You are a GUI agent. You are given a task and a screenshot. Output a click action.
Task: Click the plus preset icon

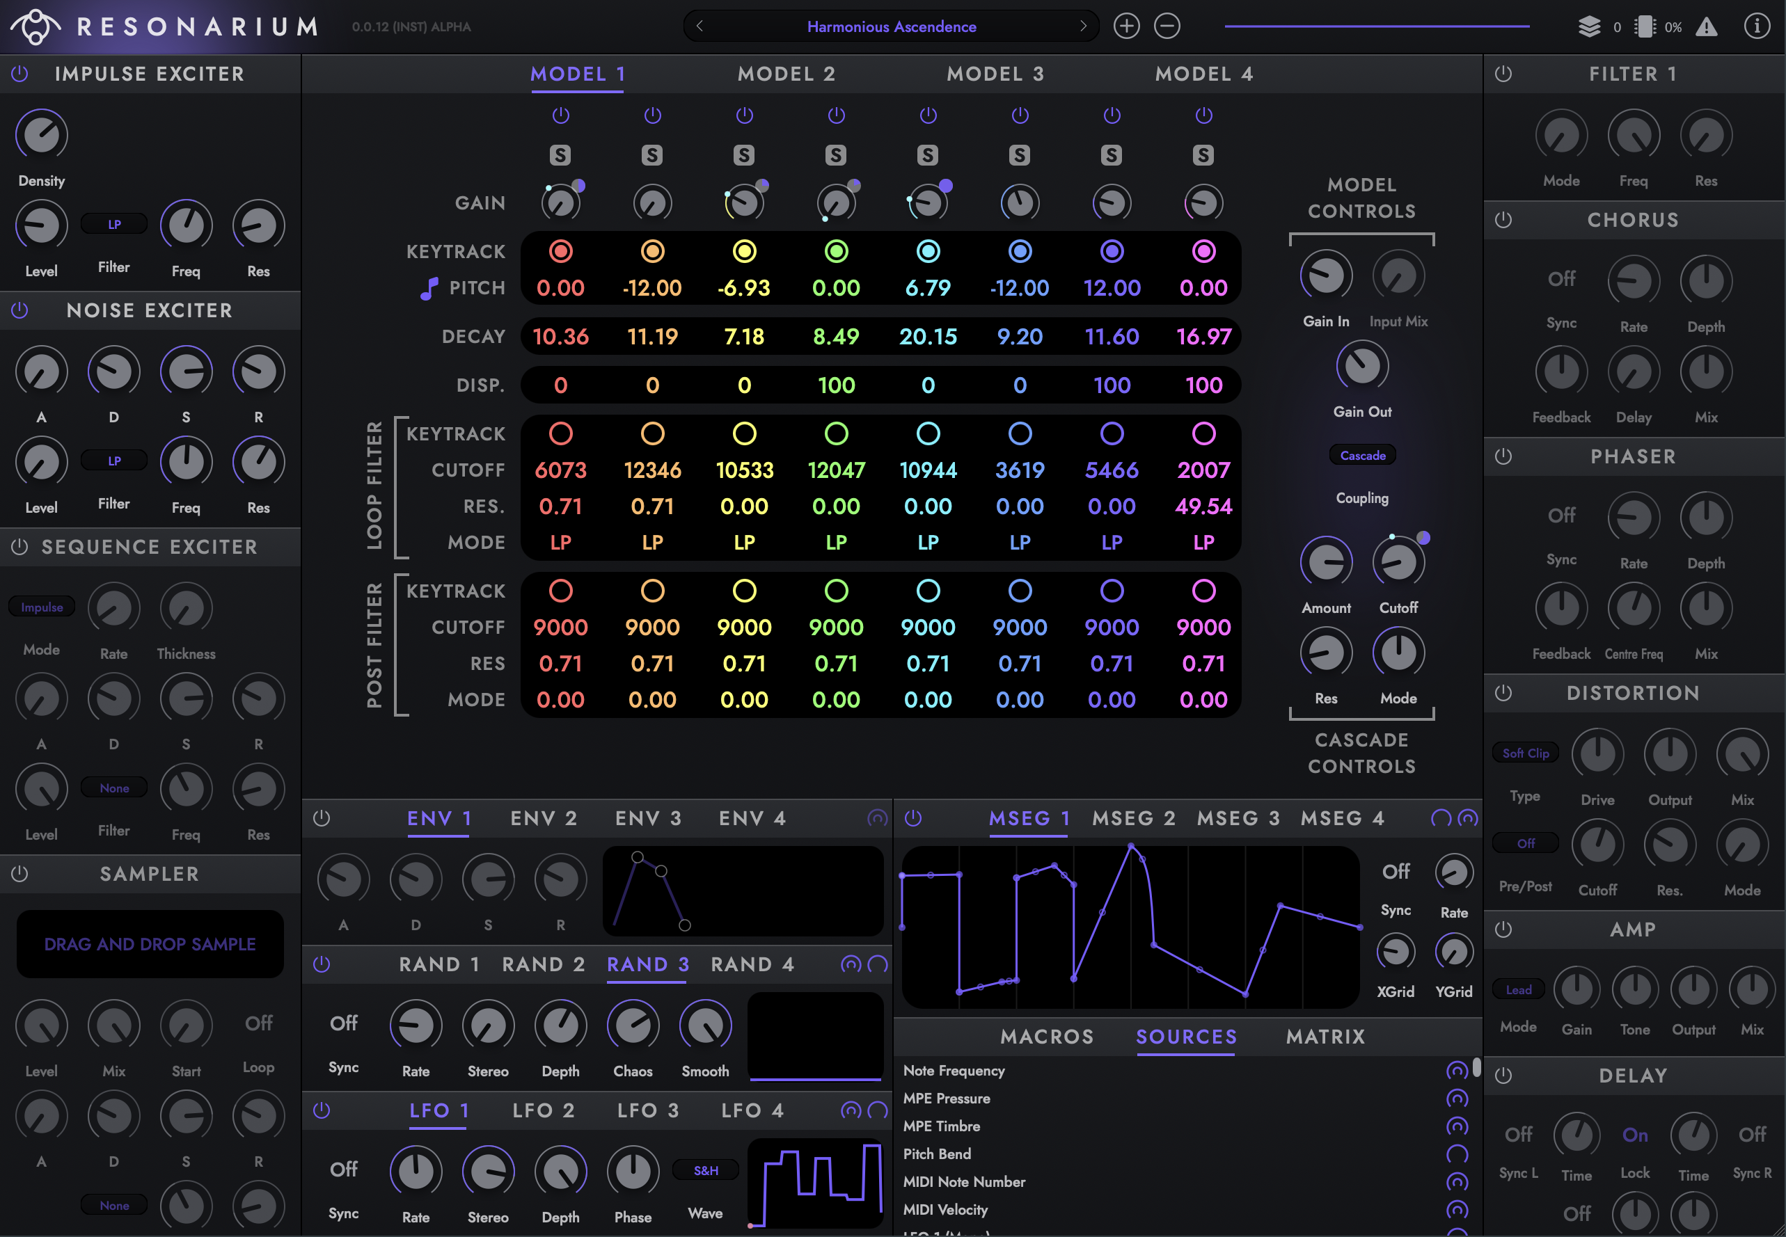click(x=1126, y=26)
